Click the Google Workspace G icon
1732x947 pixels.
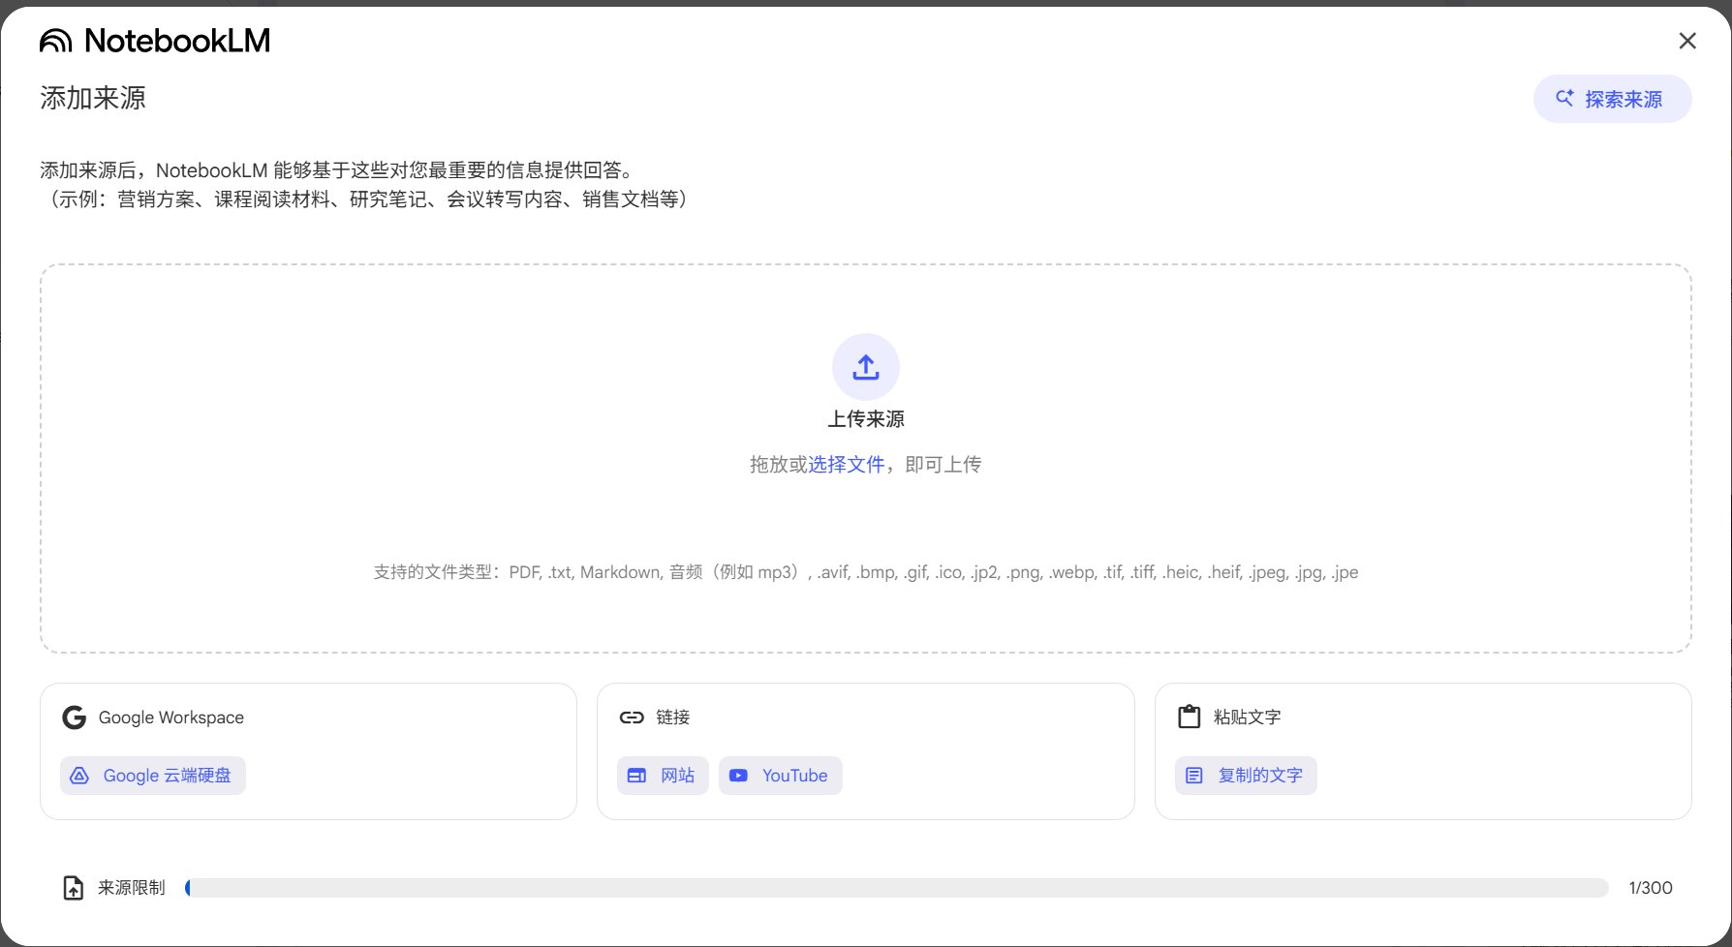tap(74, 718)
